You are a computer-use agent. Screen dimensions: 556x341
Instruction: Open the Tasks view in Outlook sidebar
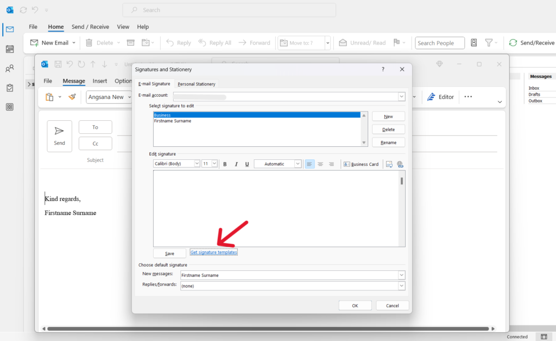point(9,88)
